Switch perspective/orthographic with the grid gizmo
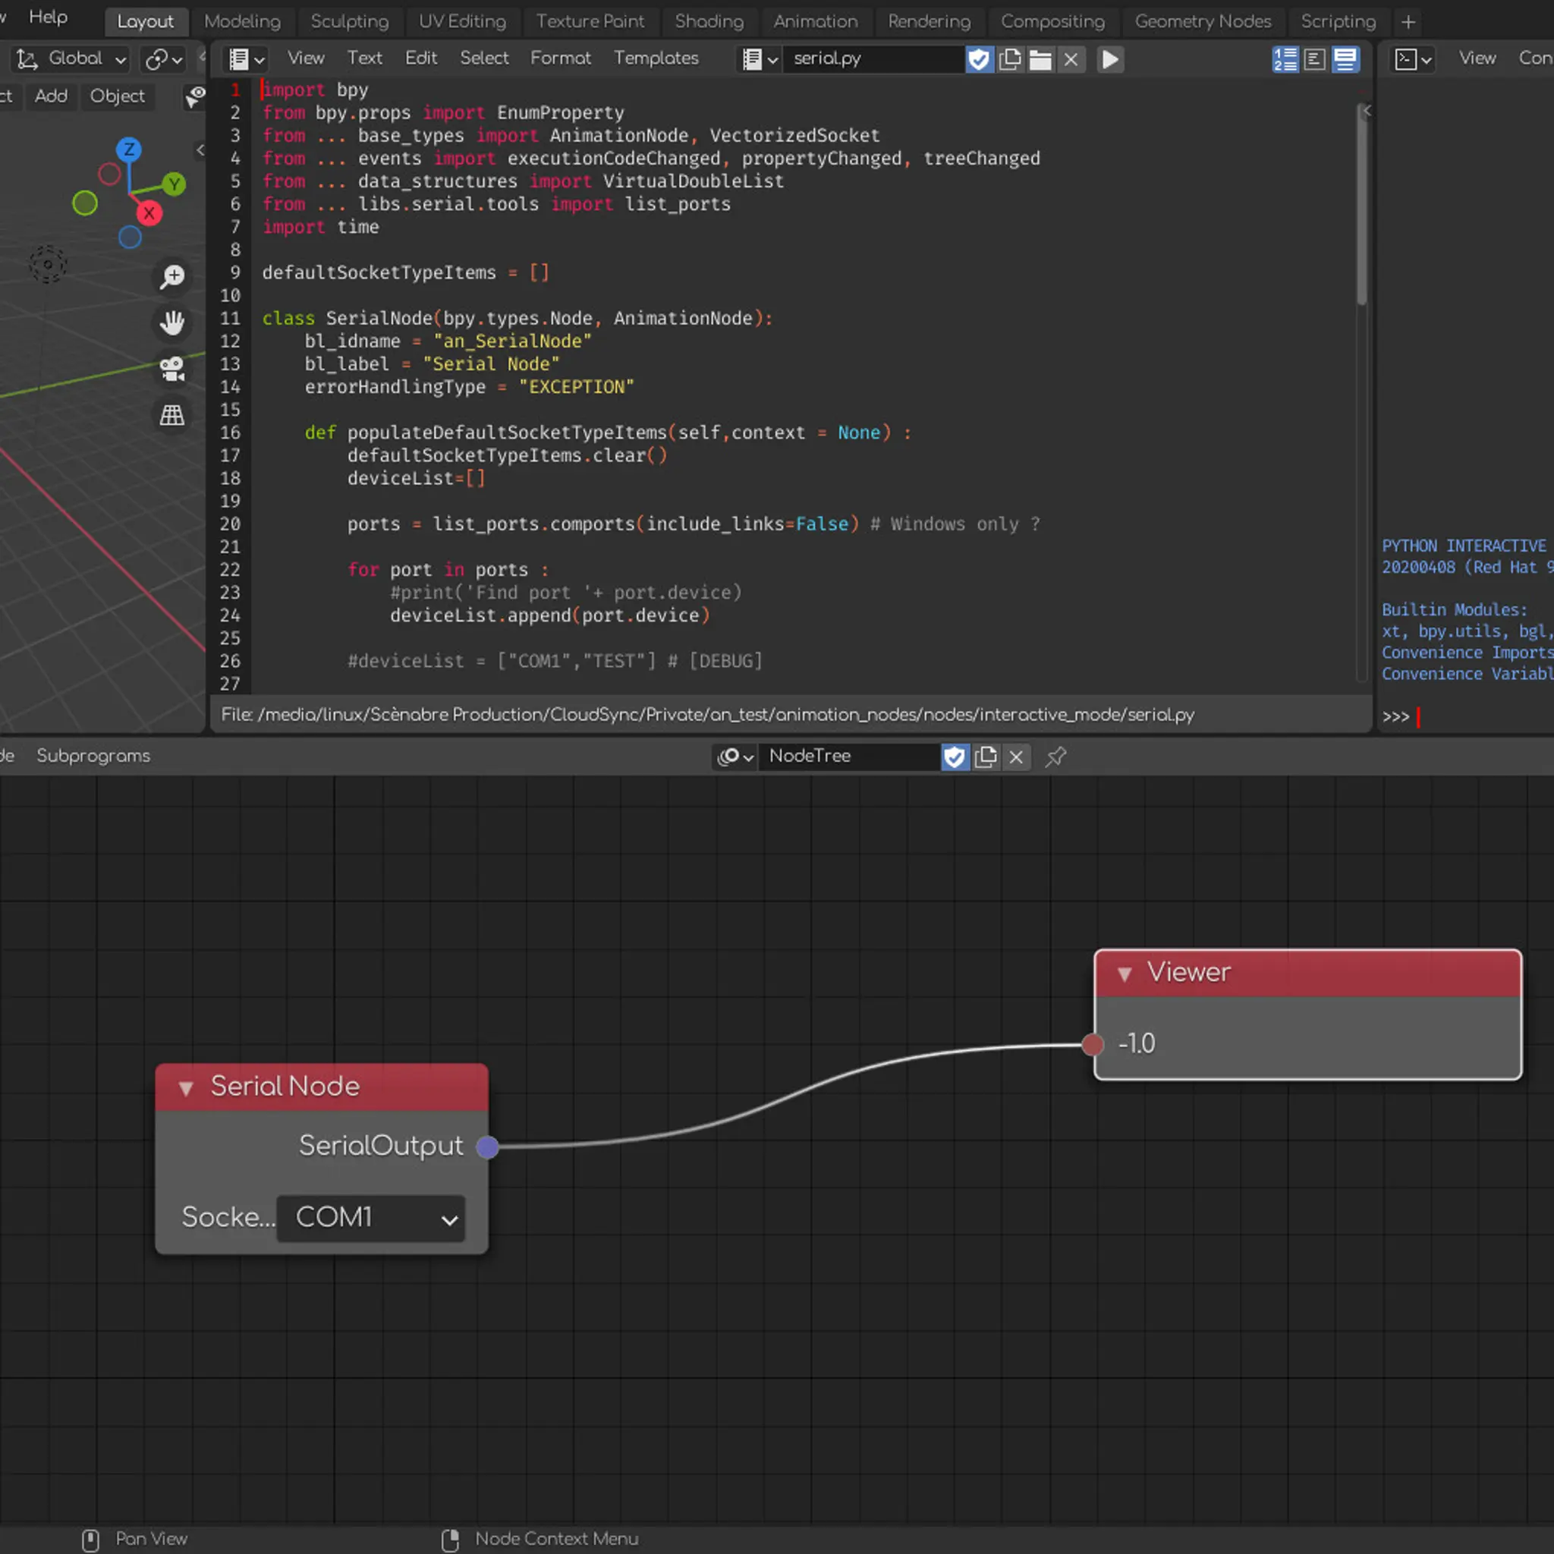This screenshot has height=1554, width=1554. [x=172, y=415]
